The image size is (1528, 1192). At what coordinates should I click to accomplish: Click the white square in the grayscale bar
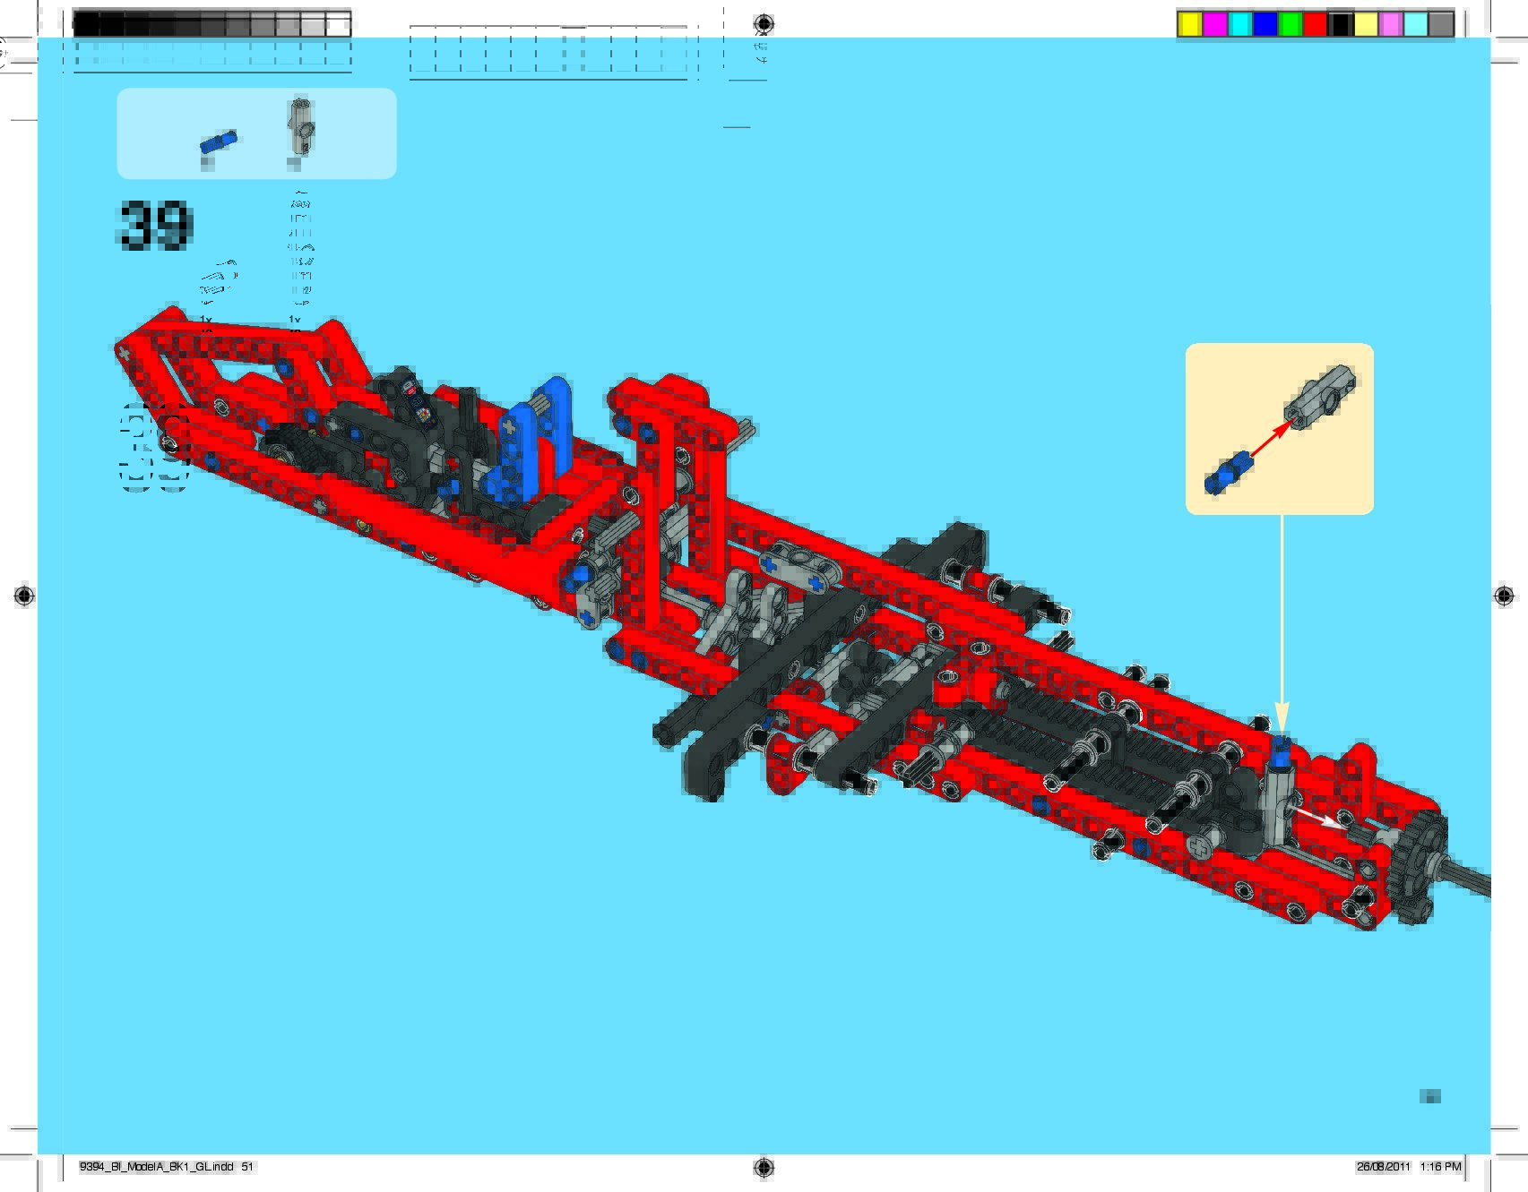(x=338, y=25)
